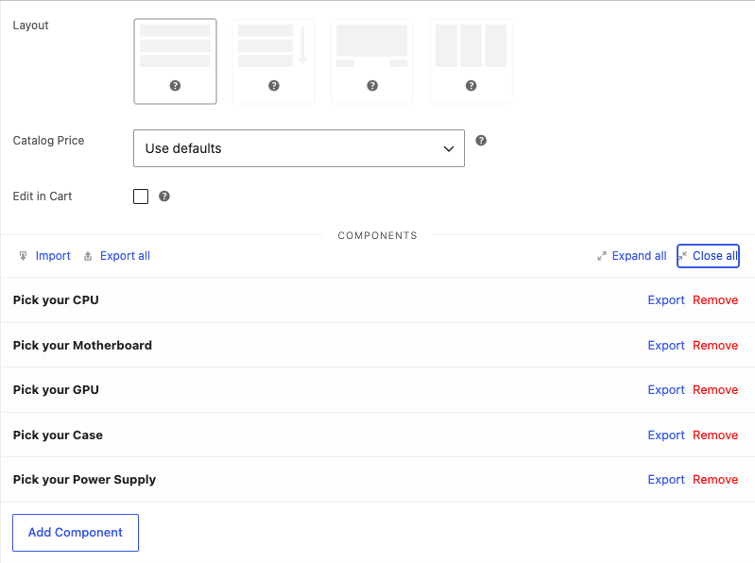
Task: Export the Pick your Case component
Action: (666, 435)
